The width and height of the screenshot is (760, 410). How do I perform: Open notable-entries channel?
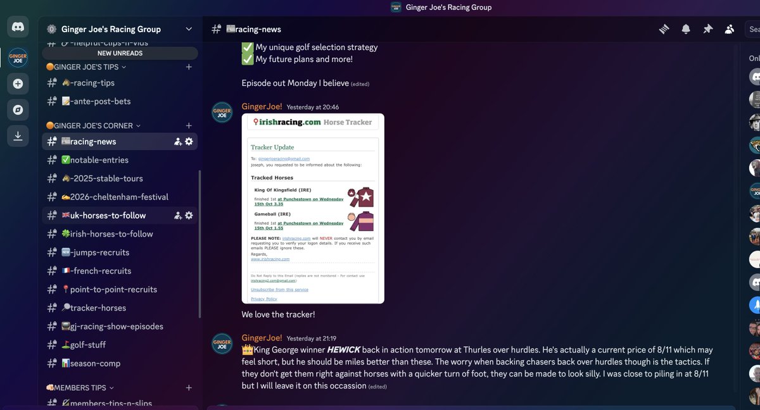pos(120,160)
